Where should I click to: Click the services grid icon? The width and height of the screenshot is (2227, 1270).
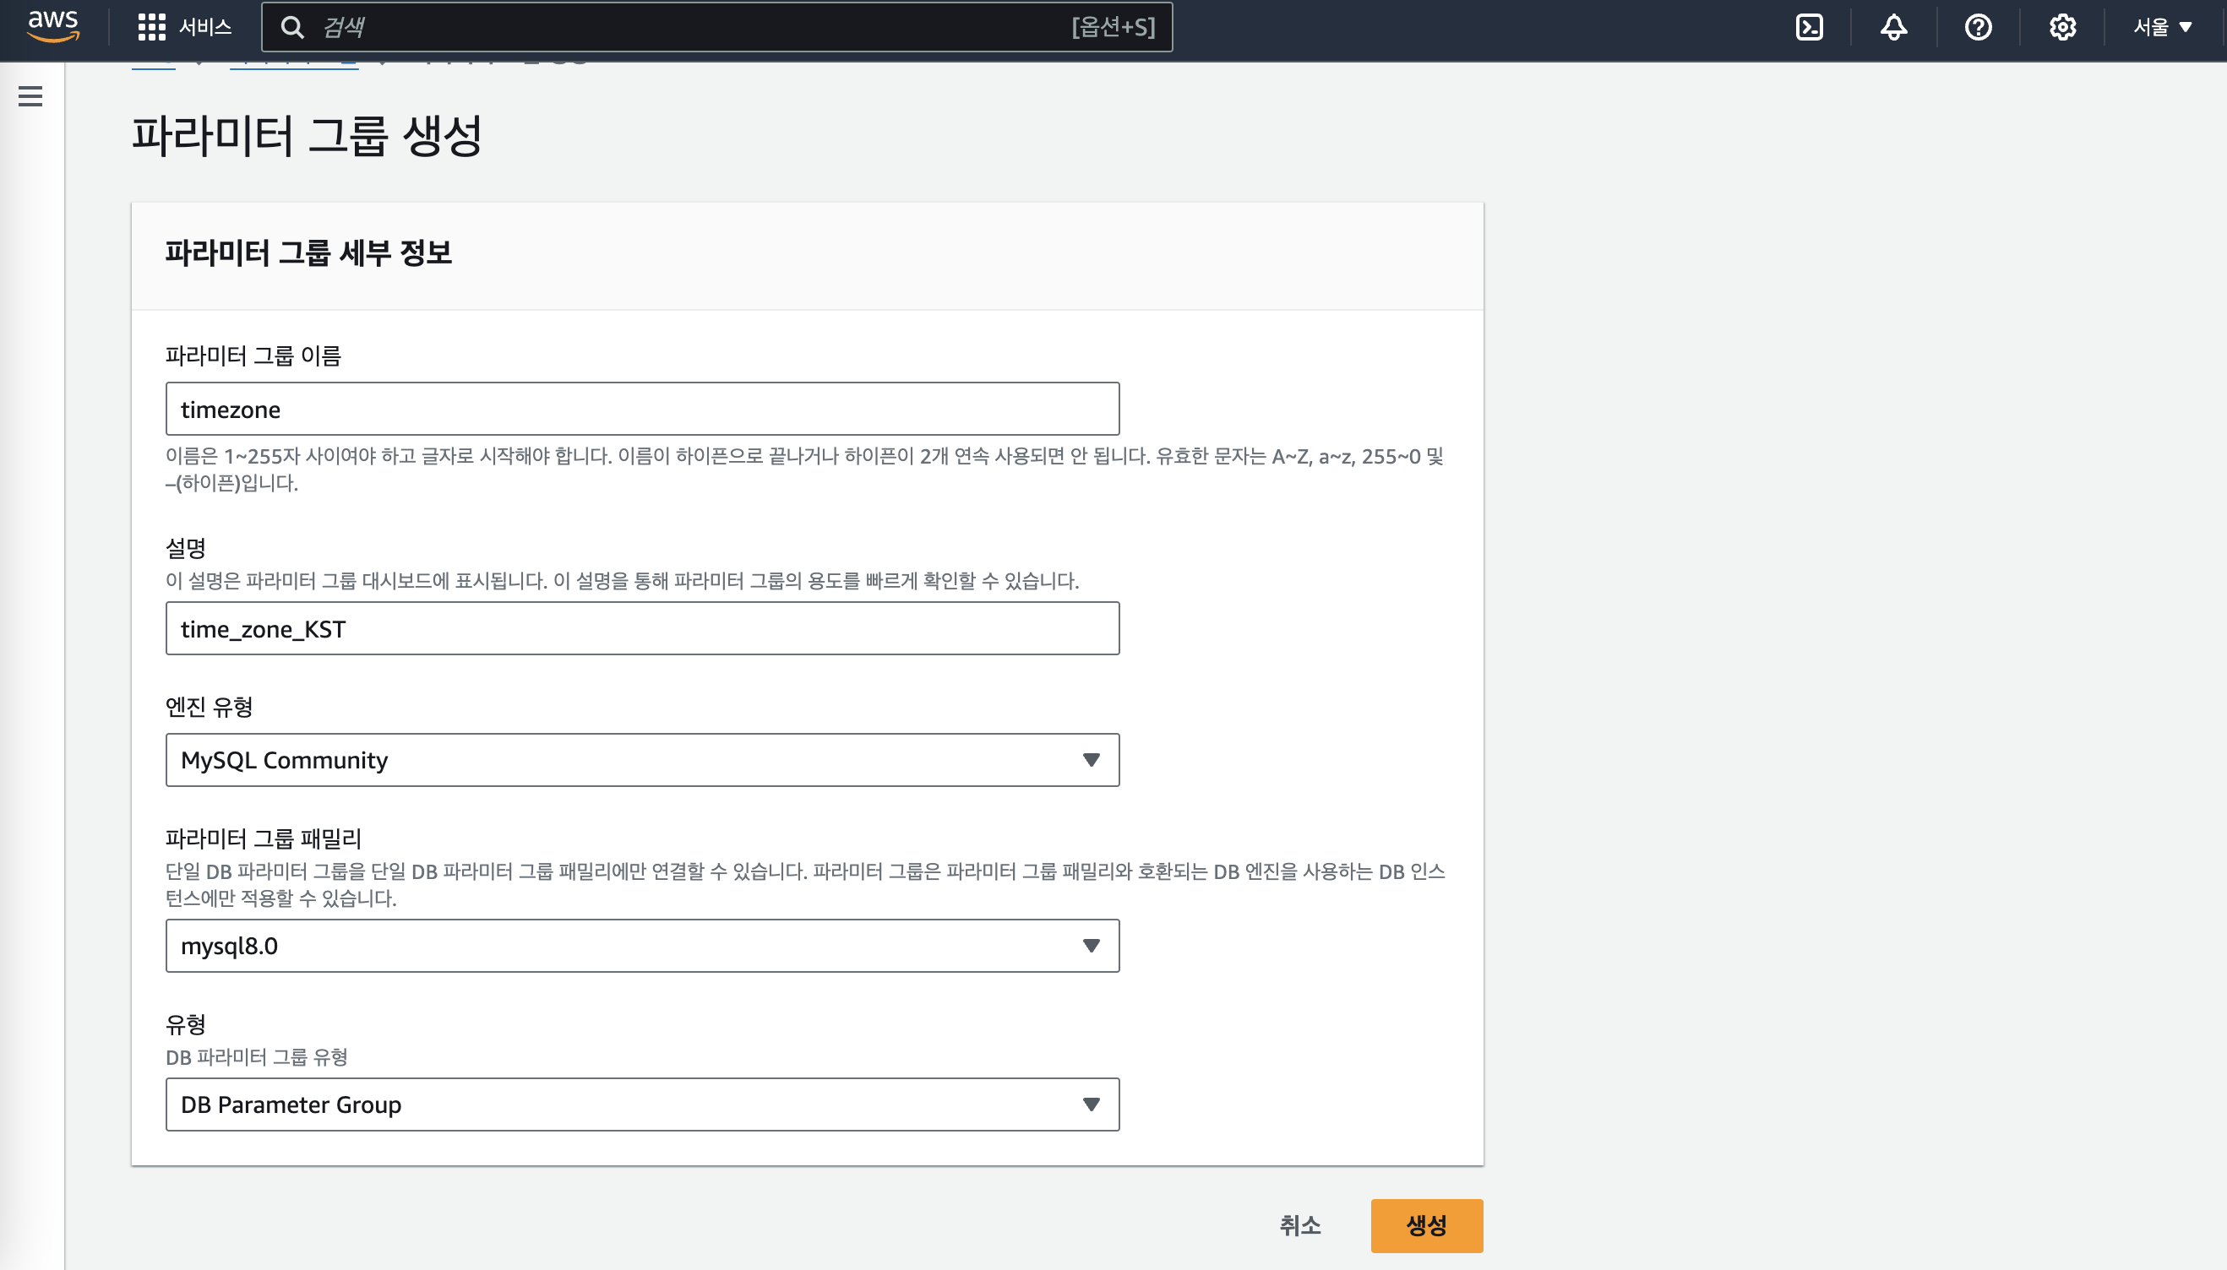[x=151, y=27]
